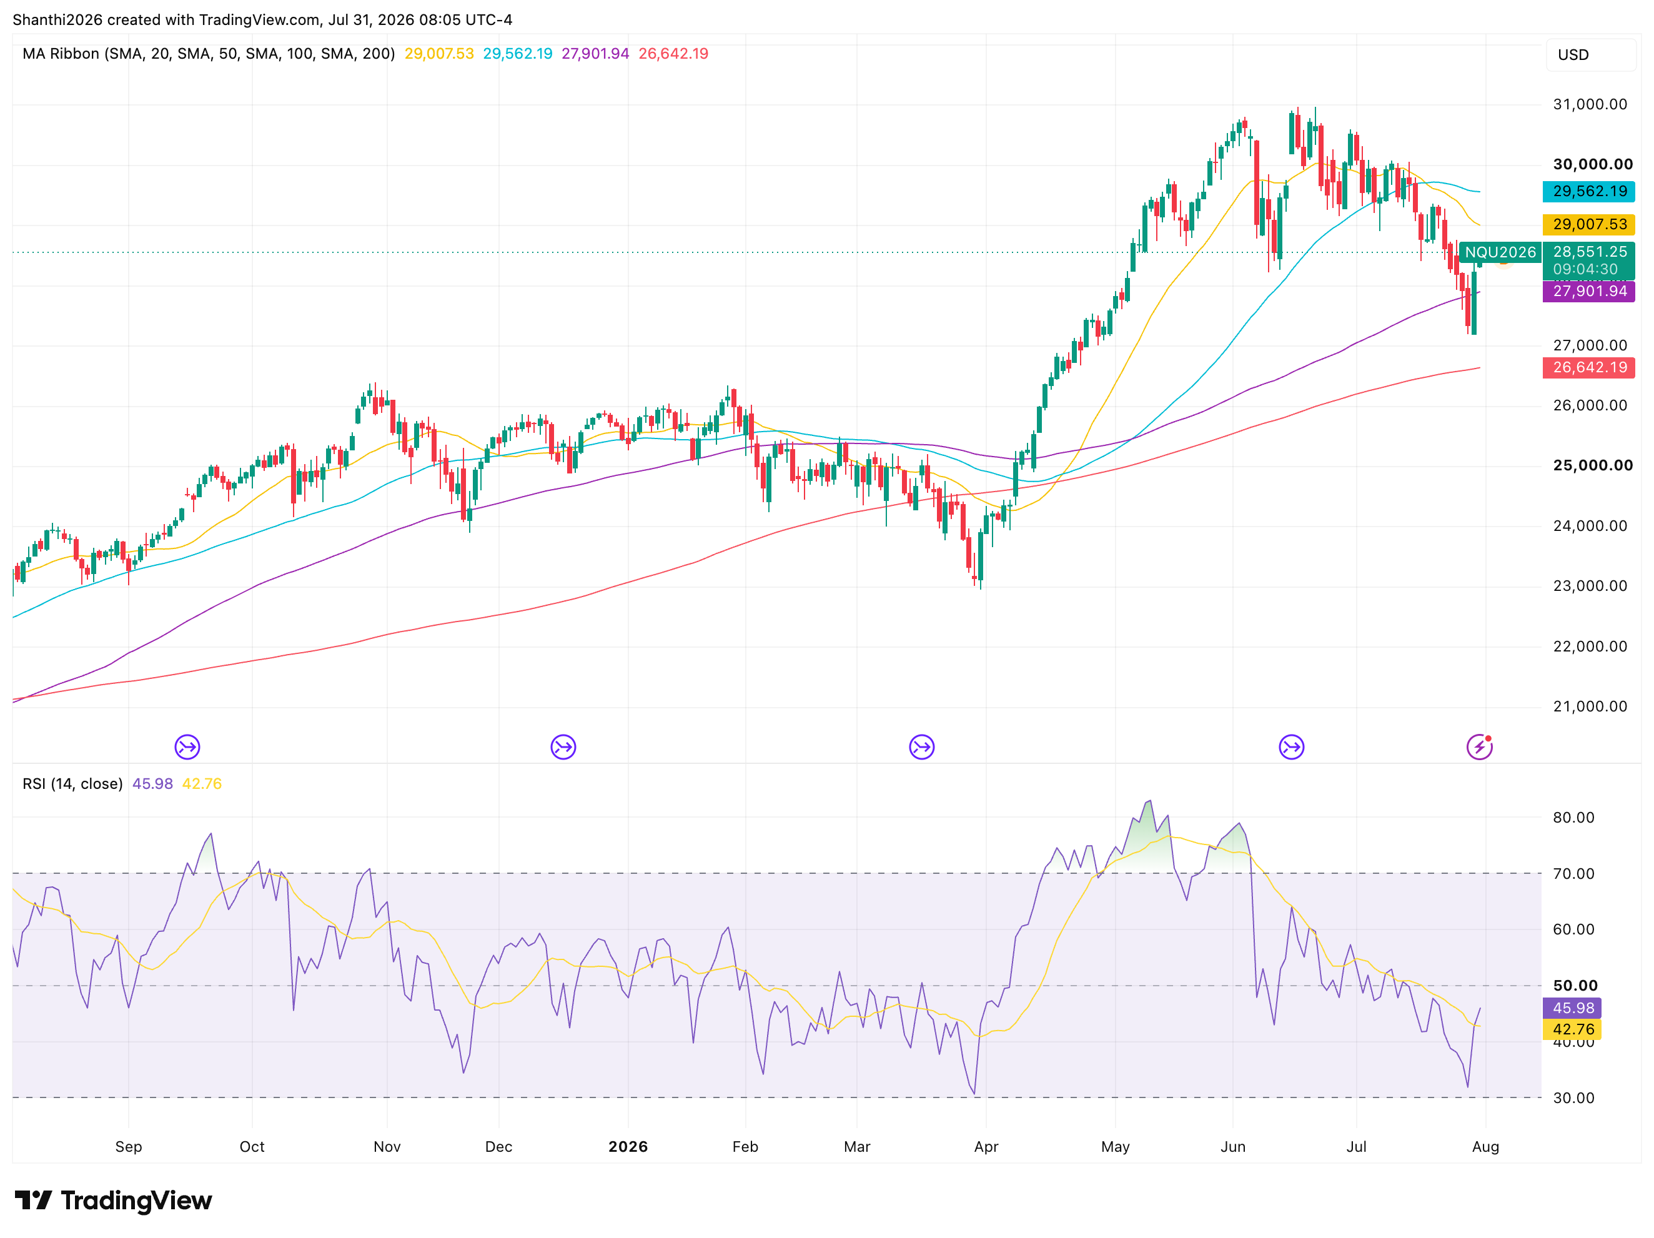Click the TradingView logo at the bottom
The height and width of the screenshot is (1238, 1654).
point(114,1201)
